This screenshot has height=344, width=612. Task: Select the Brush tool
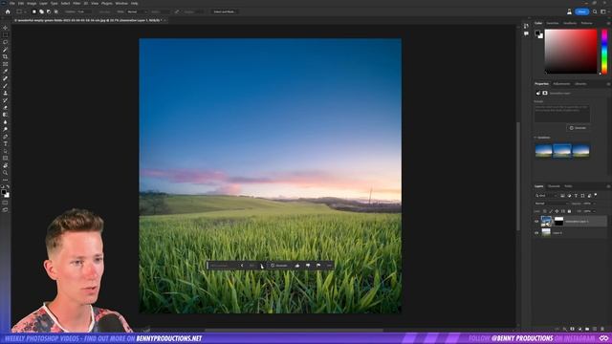point(5,86)
